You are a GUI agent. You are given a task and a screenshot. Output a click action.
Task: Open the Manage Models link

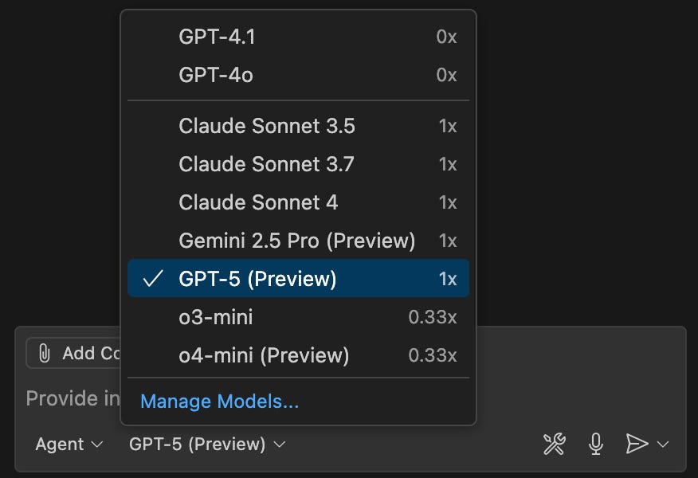click(x=218, y=402)
